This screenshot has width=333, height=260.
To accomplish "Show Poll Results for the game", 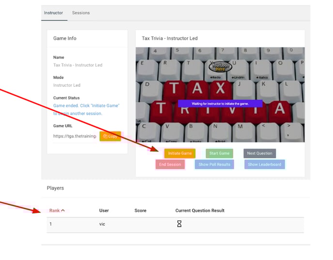I will 214,165.
